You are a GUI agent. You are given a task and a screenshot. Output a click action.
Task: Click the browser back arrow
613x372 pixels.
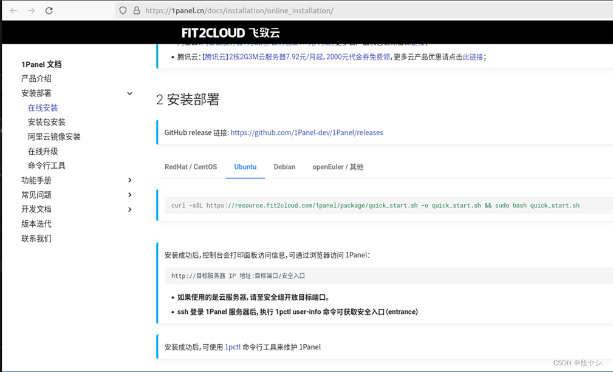tap(13, 10)
